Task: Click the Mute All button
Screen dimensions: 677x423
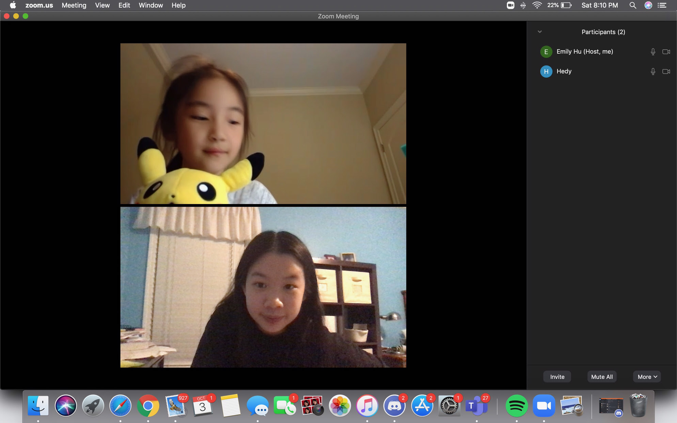Action: [602, 377]
